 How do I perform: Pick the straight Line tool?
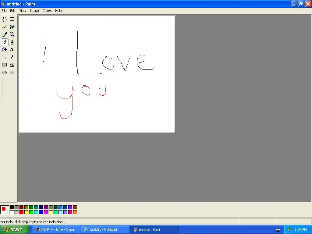click(x=4, y=57)
